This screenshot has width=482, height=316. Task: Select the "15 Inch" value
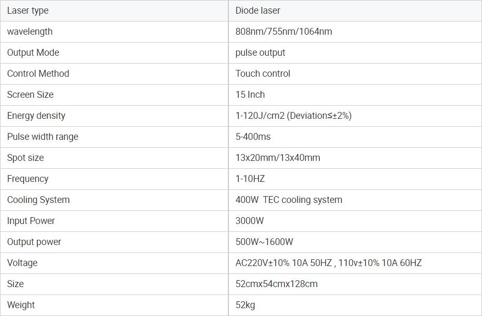point(250,95)
